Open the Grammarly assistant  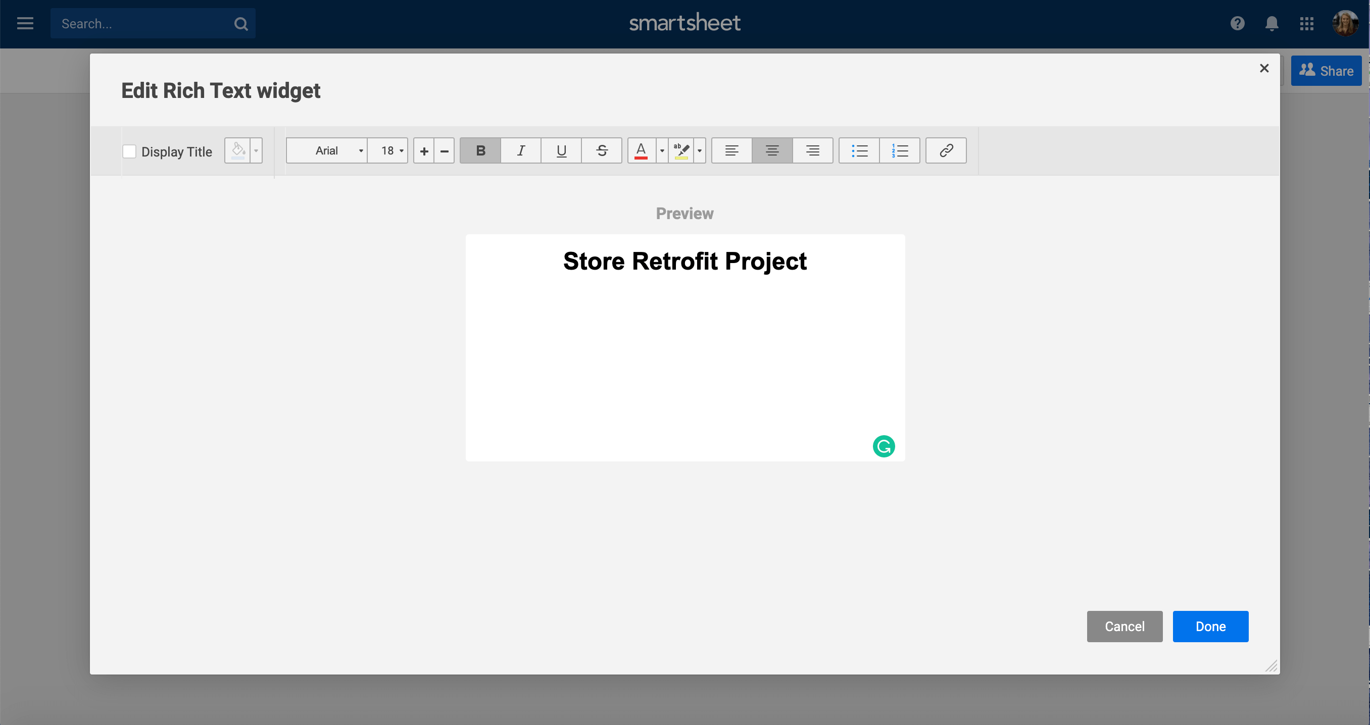[884, 446]
